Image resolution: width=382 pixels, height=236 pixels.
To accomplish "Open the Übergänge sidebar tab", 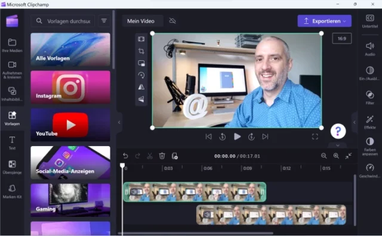I will 12,167.
